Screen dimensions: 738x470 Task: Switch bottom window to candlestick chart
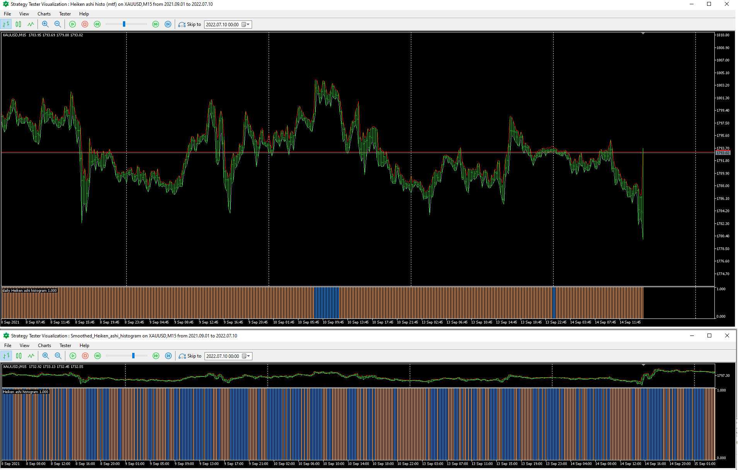tap(19, 356)
